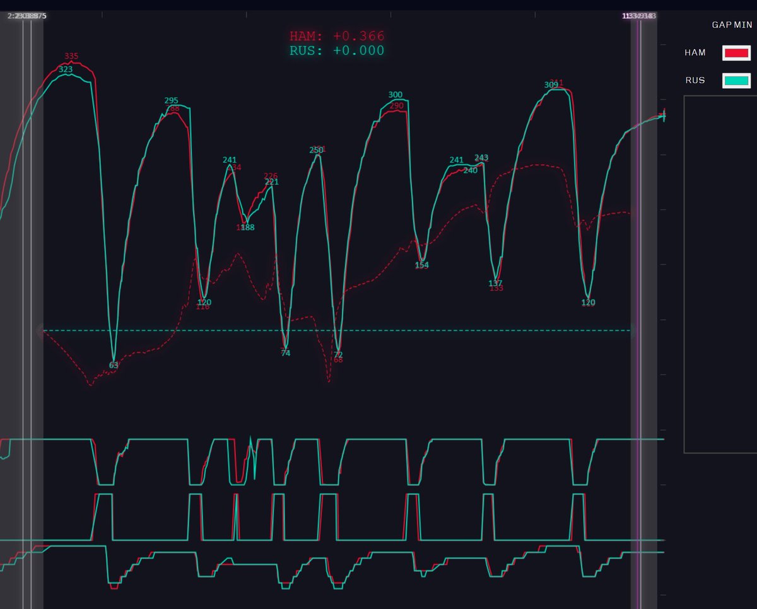Image resolution: width=757 pixels, height=609 pixels.
Task: Click the 250 speed label
Action: coord(316,151)
